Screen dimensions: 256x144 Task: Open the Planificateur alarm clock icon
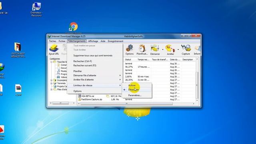pyautogui.click(x=142, y=48)
